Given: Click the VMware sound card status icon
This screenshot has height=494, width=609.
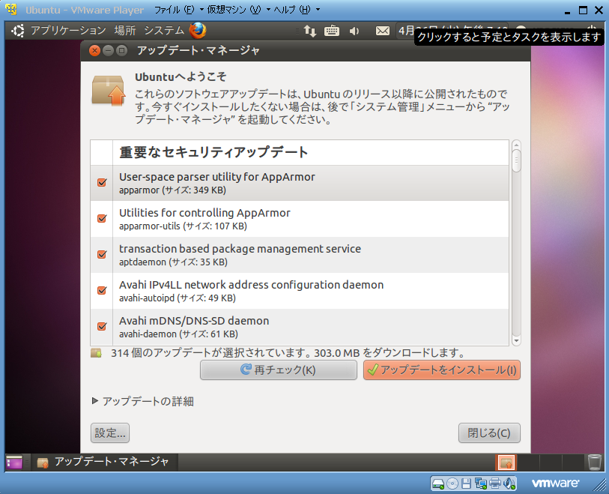Looking at the screenshot, I should pyautogui.click(x=509, y=484).
